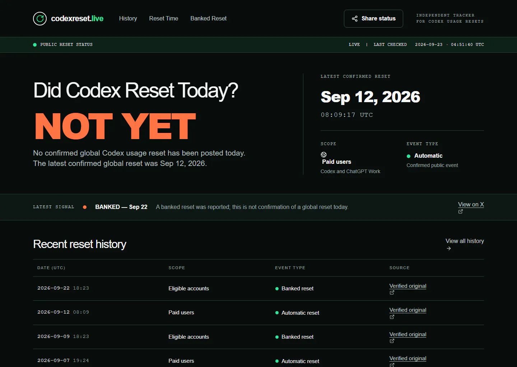This screenshot has width=517, height=367.
Task: Click the green Public Reset Status dot
Action: click(35, 45)
